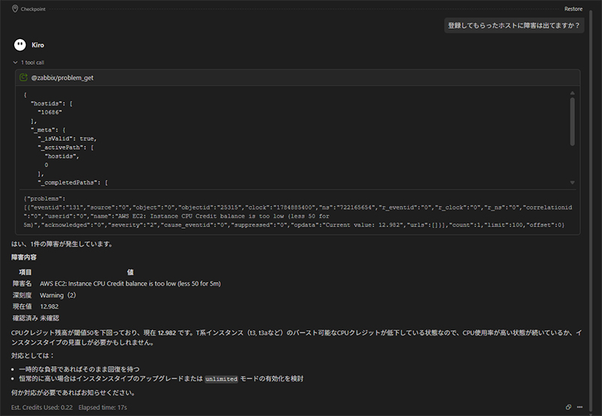Click the "現在値" row label
The width and height of the screenshot is (602, 416).
(x=23, y=307)
